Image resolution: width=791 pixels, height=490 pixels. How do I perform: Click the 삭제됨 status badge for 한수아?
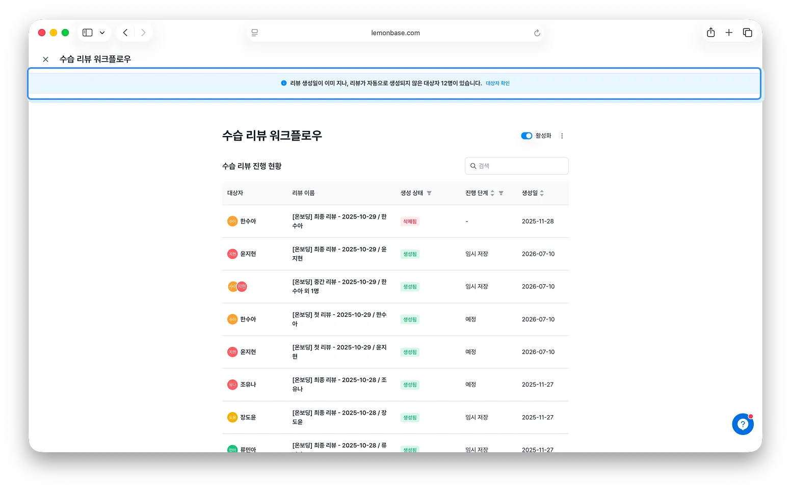point(410,222)
